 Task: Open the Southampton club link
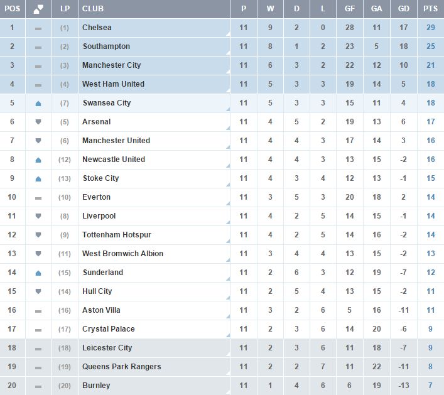(106, 46)
